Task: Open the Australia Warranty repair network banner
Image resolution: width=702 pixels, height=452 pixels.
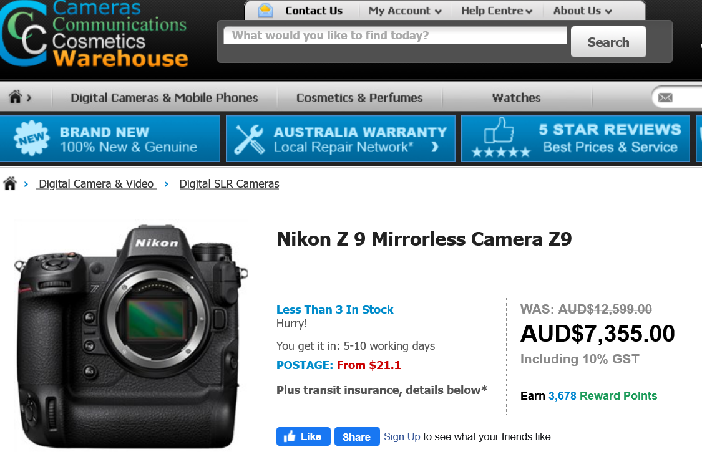Action: (341, 139)
